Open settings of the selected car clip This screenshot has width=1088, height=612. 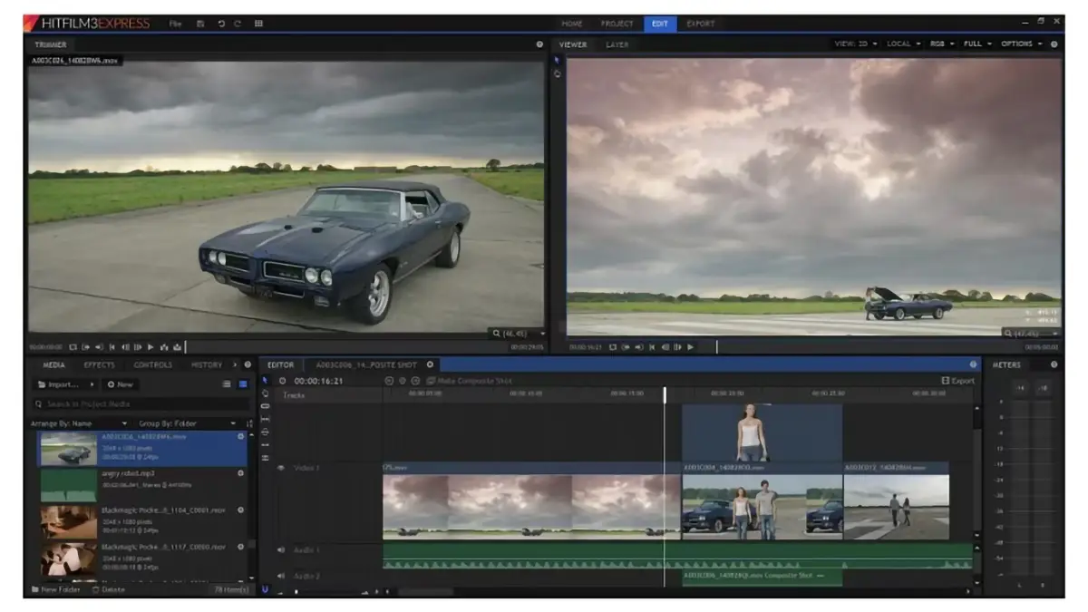tap(241, 436)
